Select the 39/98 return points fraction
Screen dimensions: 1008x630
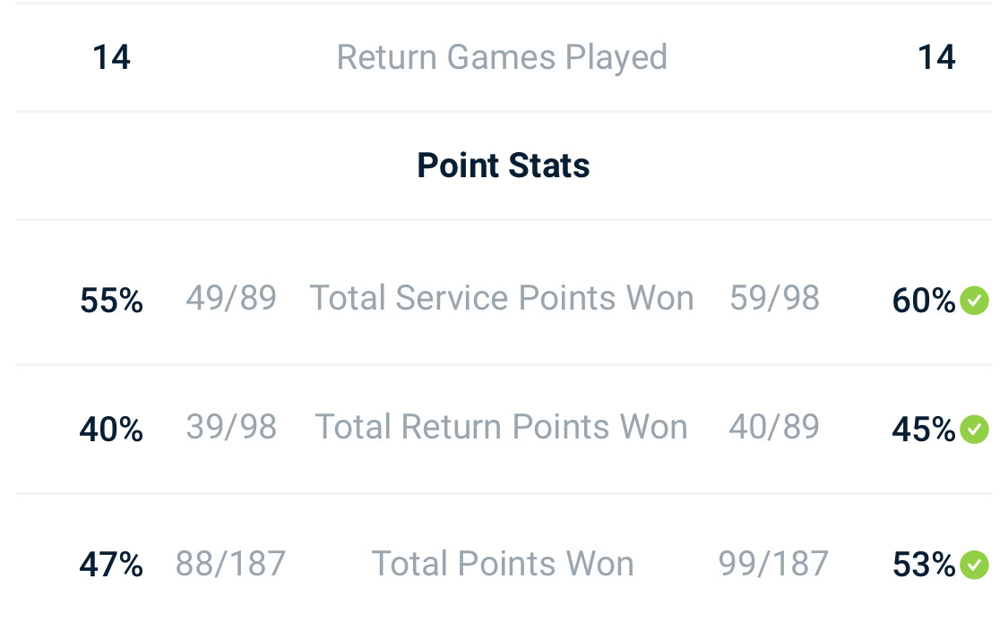click(x=231, y=427)
